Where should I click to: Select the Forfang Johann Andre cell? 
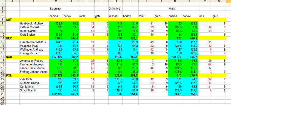point(34,72)
